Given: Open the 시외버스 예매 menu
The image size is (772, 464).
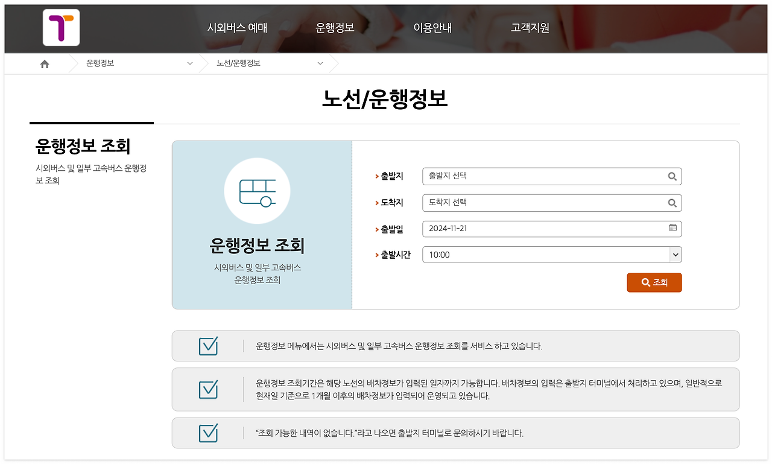Looking at the screenshot, I should (x=237, y=28).
